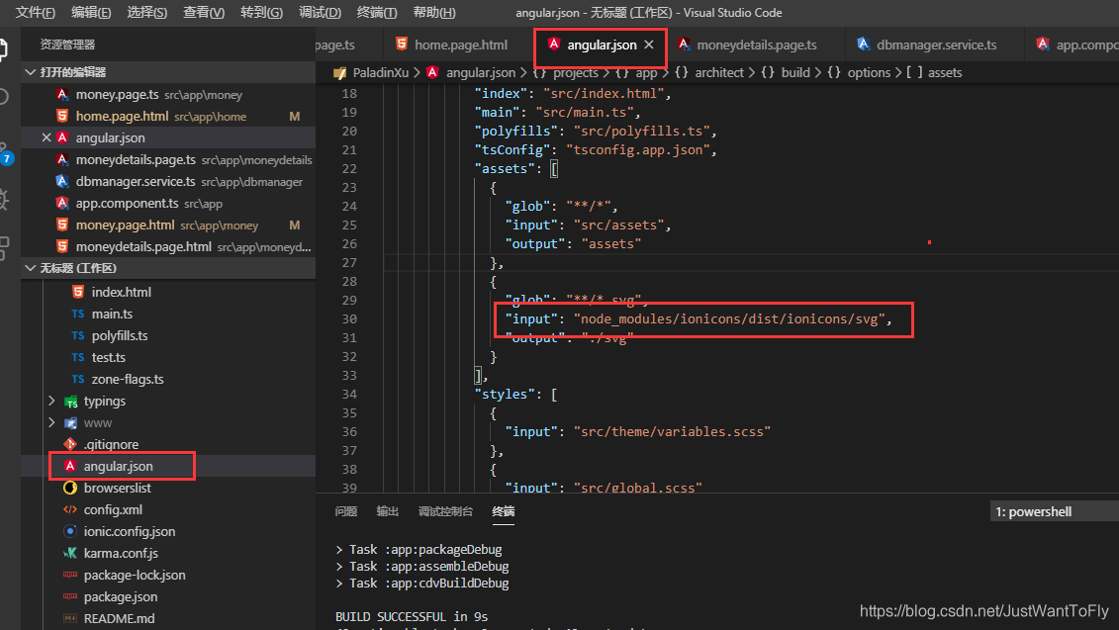
Task: Click Angular icon of dbmanager.service.ts tab
Action: pos(864,45)
